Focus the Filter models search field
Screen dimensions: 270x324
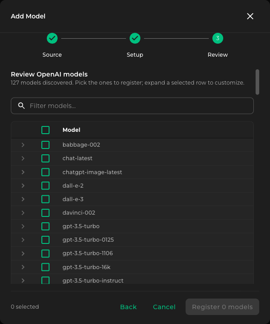[132, 106]
